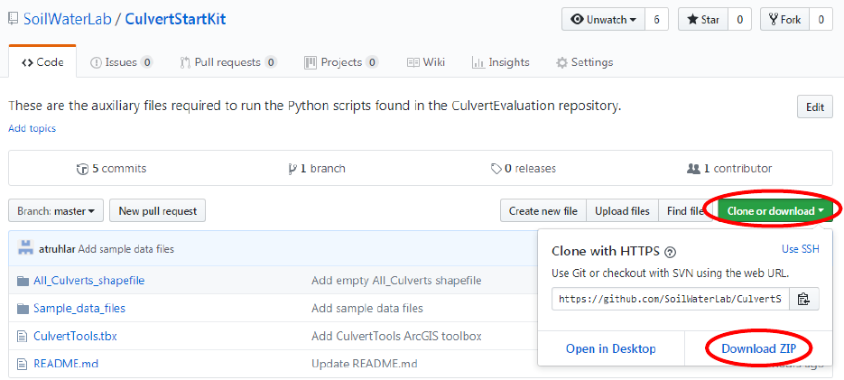
Task: Click the star icon on Star button
Action: pos(692,20)
